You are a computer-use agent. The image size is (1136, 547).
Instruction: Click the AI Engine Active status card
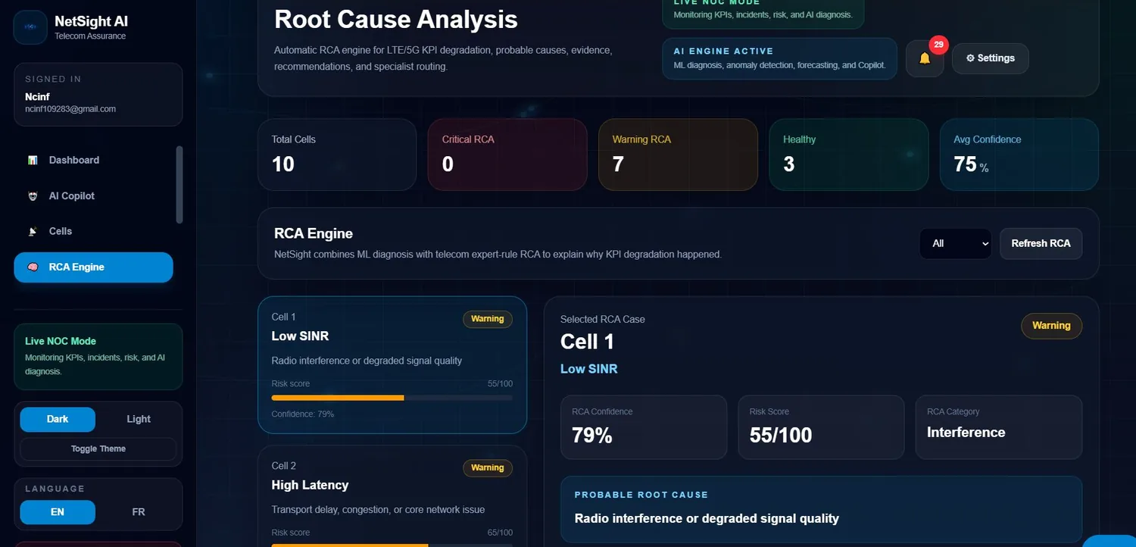[x=779, y=58]
